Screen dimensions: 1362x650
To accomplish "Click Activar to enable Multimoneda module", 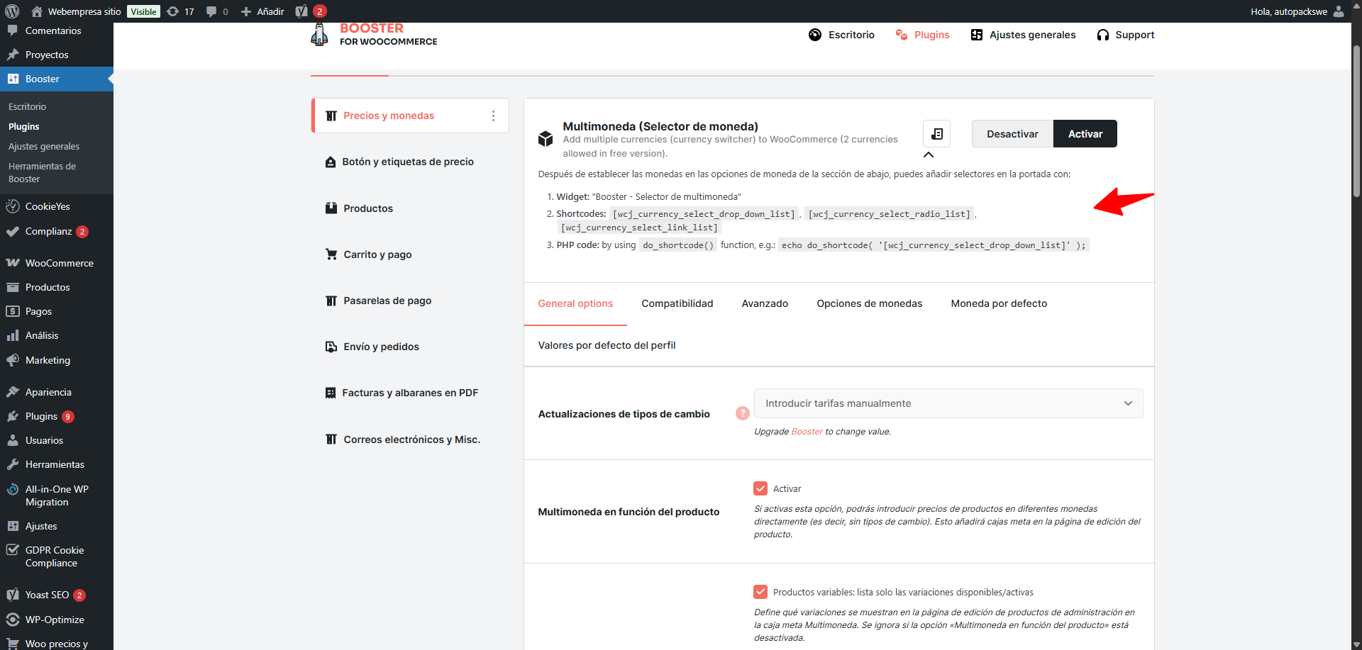I will coord(1085,134).
